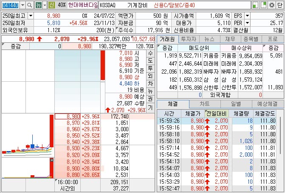Click bid quantity 10,834
This screenshot has width=285, height=193.
[121, 168]
